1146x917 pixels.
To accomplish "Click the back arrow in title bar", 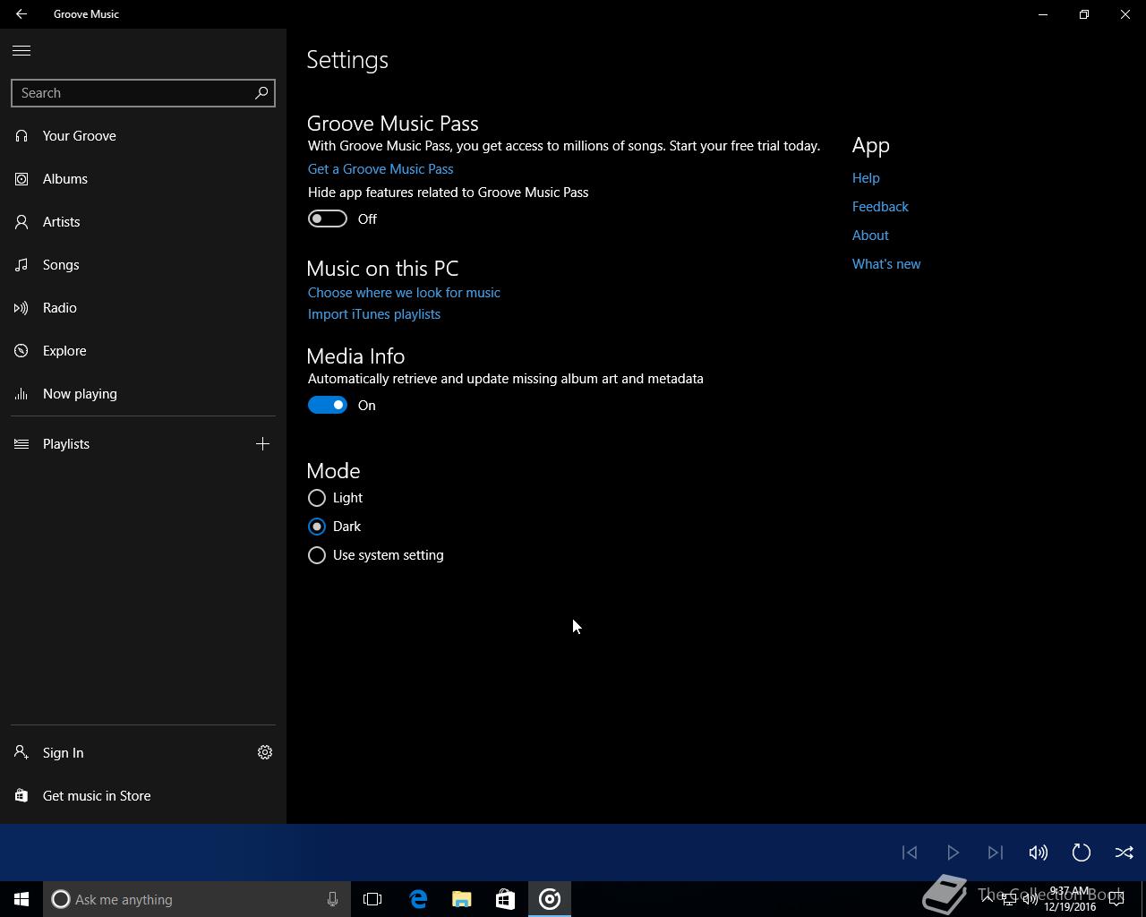I will [x=21, y=14].
